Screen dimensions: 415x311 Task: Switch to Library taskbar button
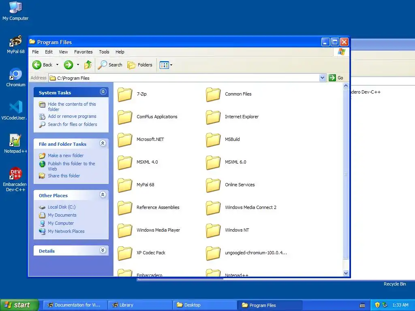coord(140,305)
